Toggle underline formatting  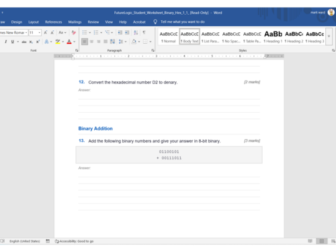tap(13, 42)
